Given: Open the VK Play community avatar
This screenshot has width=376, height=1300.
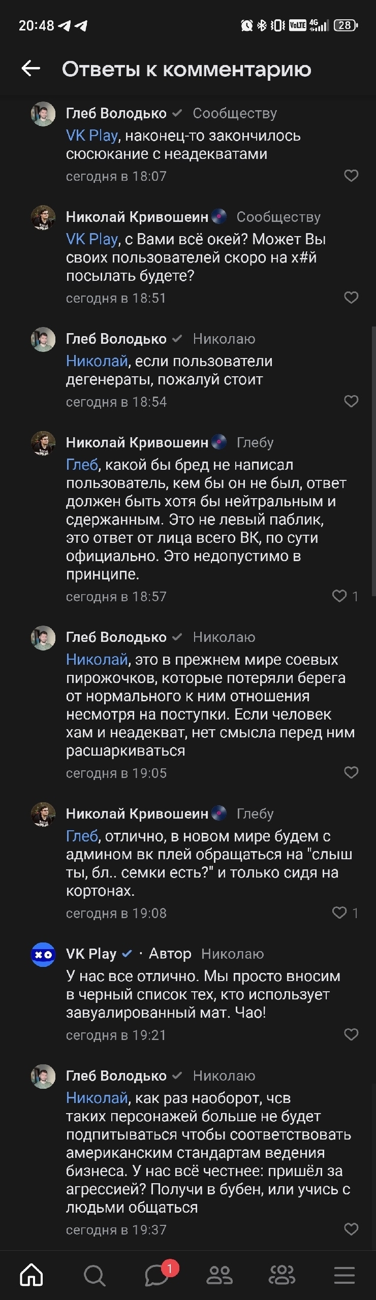Looking at the screenshot, I should point(43,955).
